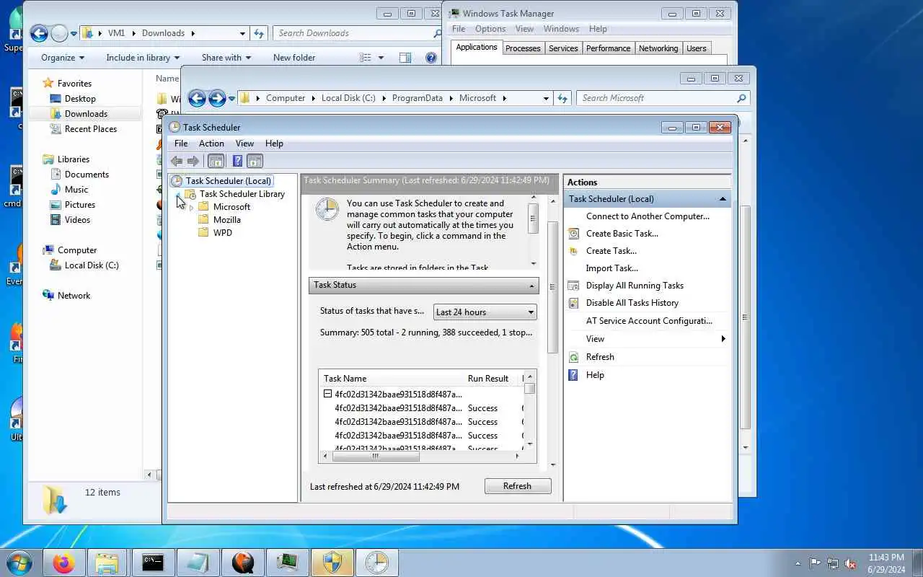Viewport: 923px width, 577px height.
Task: Click the Create Task icon in Actions
Action: pyautogui.click(x=574, y=251)
